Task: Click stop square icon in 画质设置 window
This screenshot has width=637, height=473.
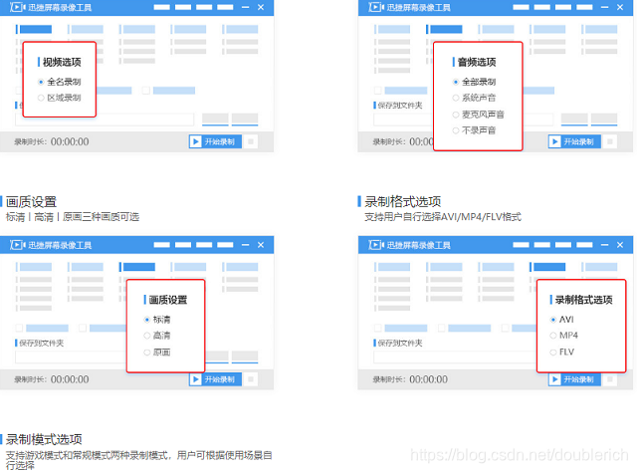Action: pos(251,379)
